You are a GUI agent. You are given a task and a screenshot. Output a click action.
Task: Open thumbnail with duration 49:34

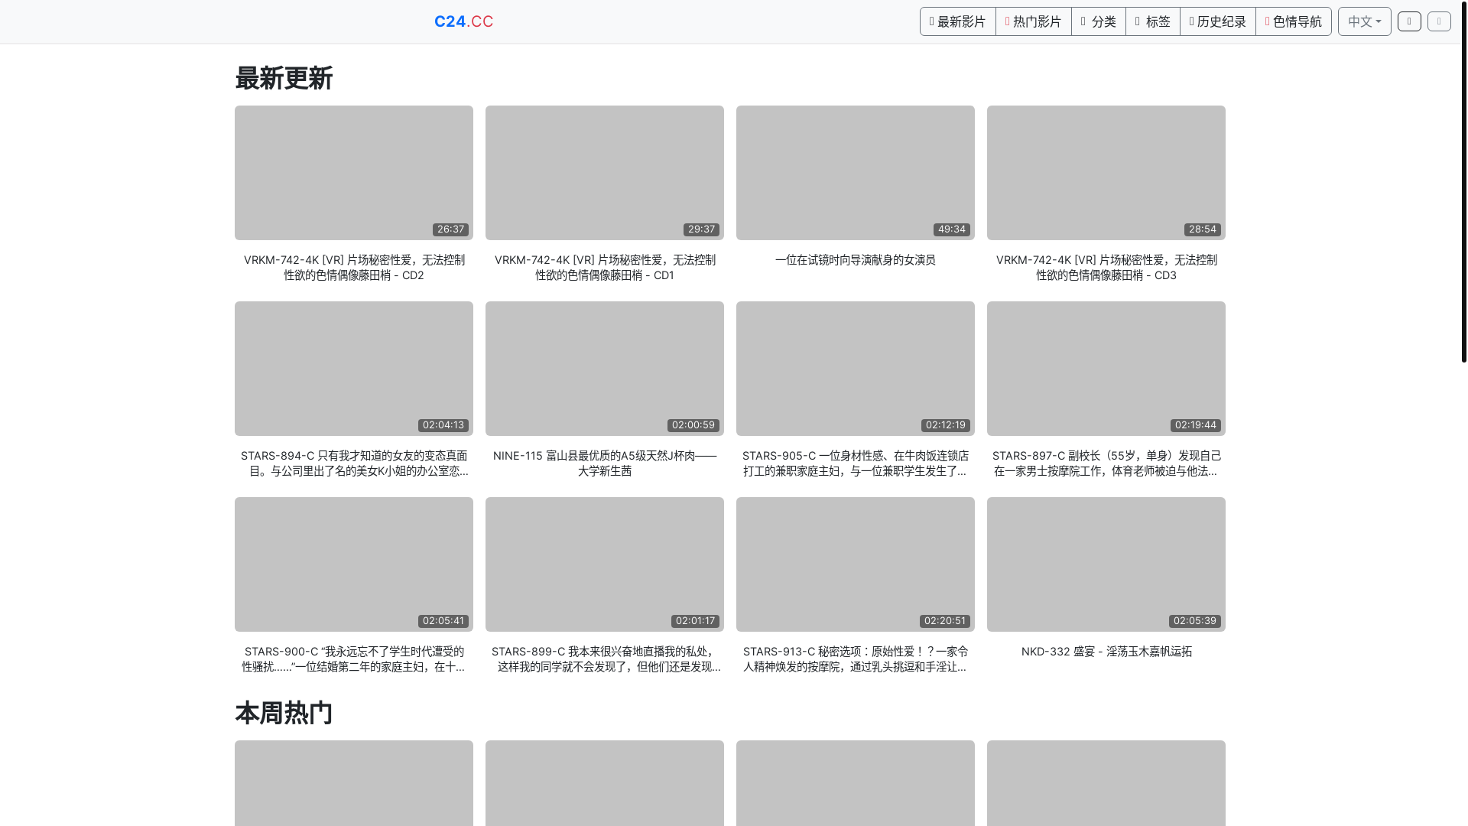856,173
